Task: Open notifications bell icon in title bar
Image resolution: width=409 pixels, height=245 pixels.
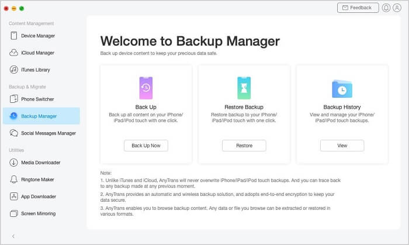Action: (x=386, y=8)
